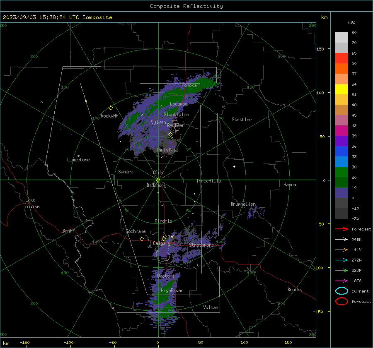The image size is (373, 348).
Task: Click the yellow diamond marker below RedDeer
Action: click(x=170, y=134)
